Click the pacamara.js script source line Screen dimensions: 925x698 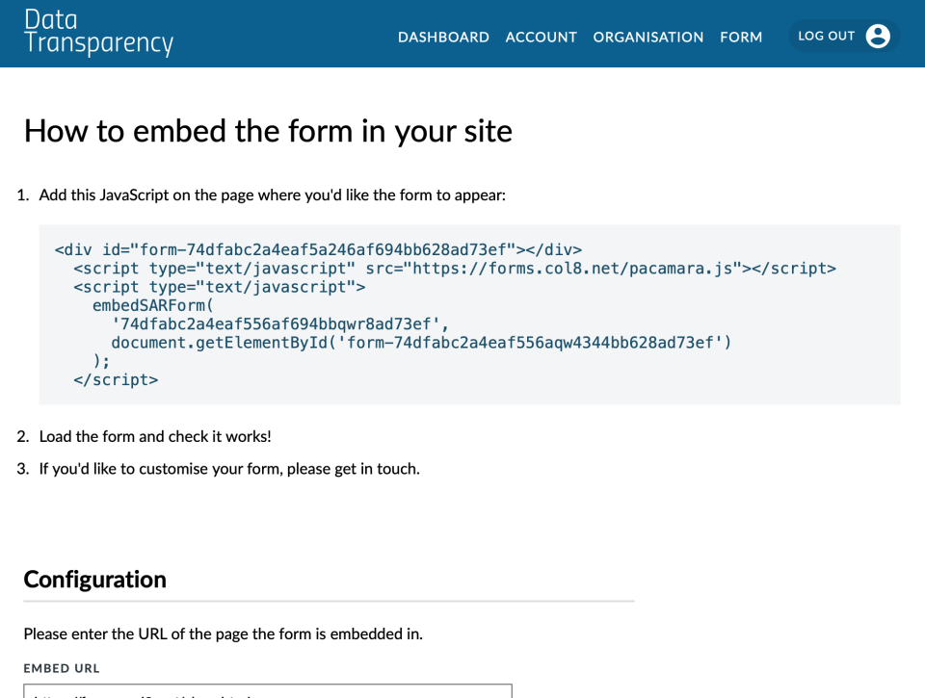[455, 268]
